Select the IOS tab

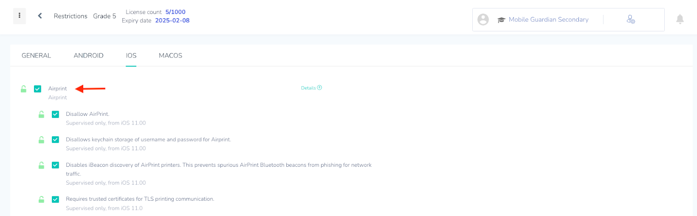click(x=131, y=55)
